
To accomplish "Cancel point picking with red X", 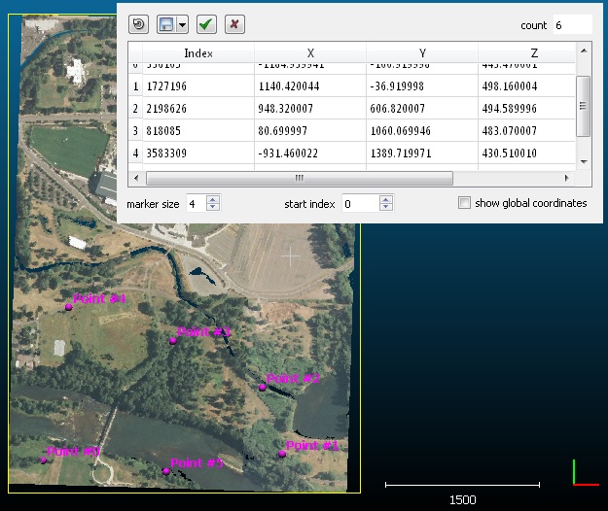I will tap(234, 24).
